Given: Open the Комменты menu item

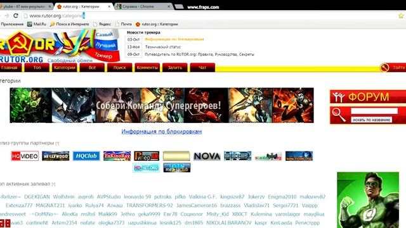Looking at the screenshot, I should (x=147, y=68).
